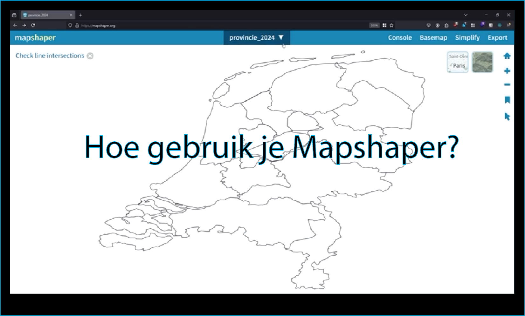The image size is (525, 316).
Task: Click the shield tracking protection icon
Action: [70, 25]
